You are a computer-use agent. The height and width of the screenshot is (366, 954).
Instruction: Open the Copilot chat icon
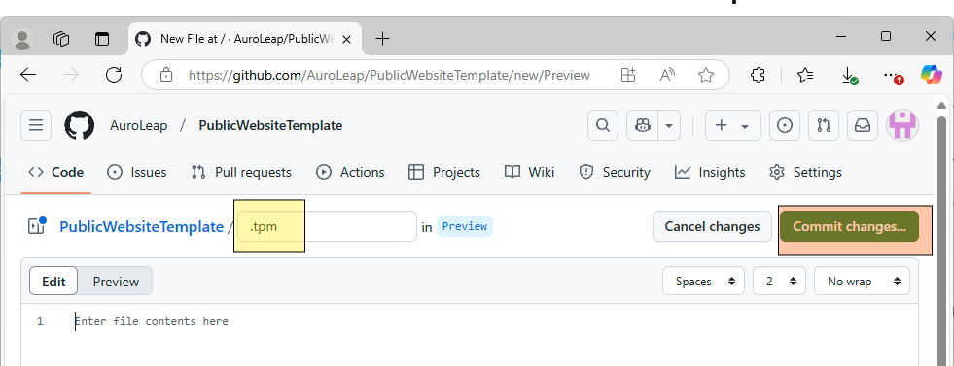click(643, 125)
